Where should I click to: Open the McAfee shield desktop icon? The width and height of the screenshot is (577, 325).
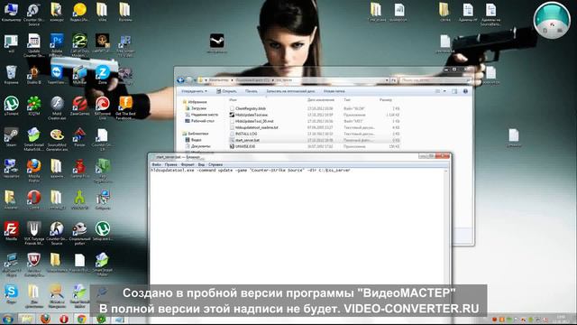(x=34, y=263)
